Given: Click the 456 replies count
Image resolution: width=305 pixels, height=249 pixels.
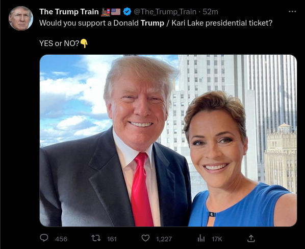Looking at the screenshot, I should coord(61,239).
